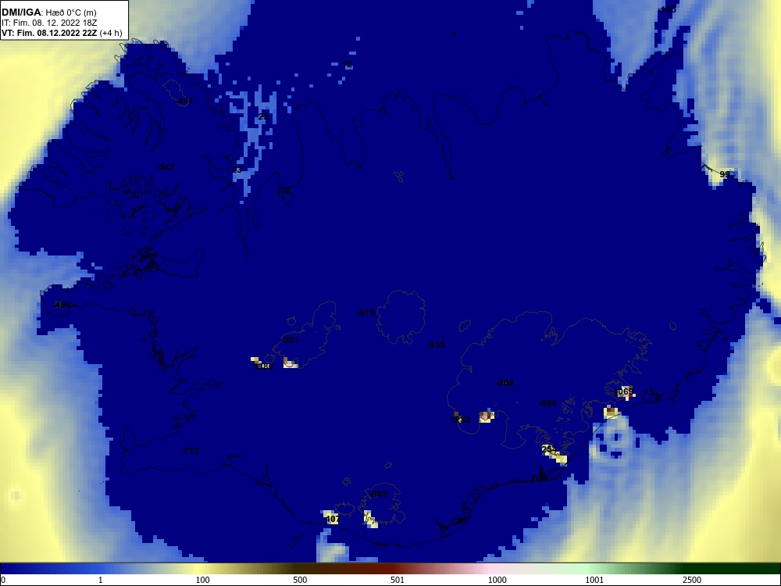781x586 pixels.
Task: Click the legend label 100
Action: [x=203, y=580]
